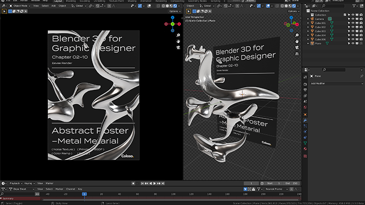Screen dimensions: 365x205
Task: Select rendered shading mode in right viewport
Action: (x=294, y=6)
